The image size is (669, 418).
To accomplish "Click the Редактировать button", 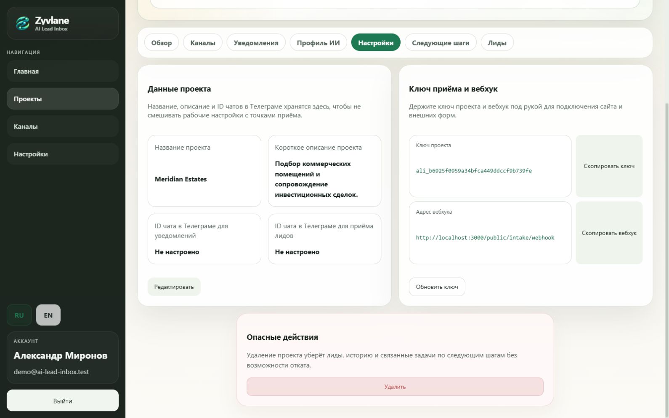I will [x=174, y=287].
